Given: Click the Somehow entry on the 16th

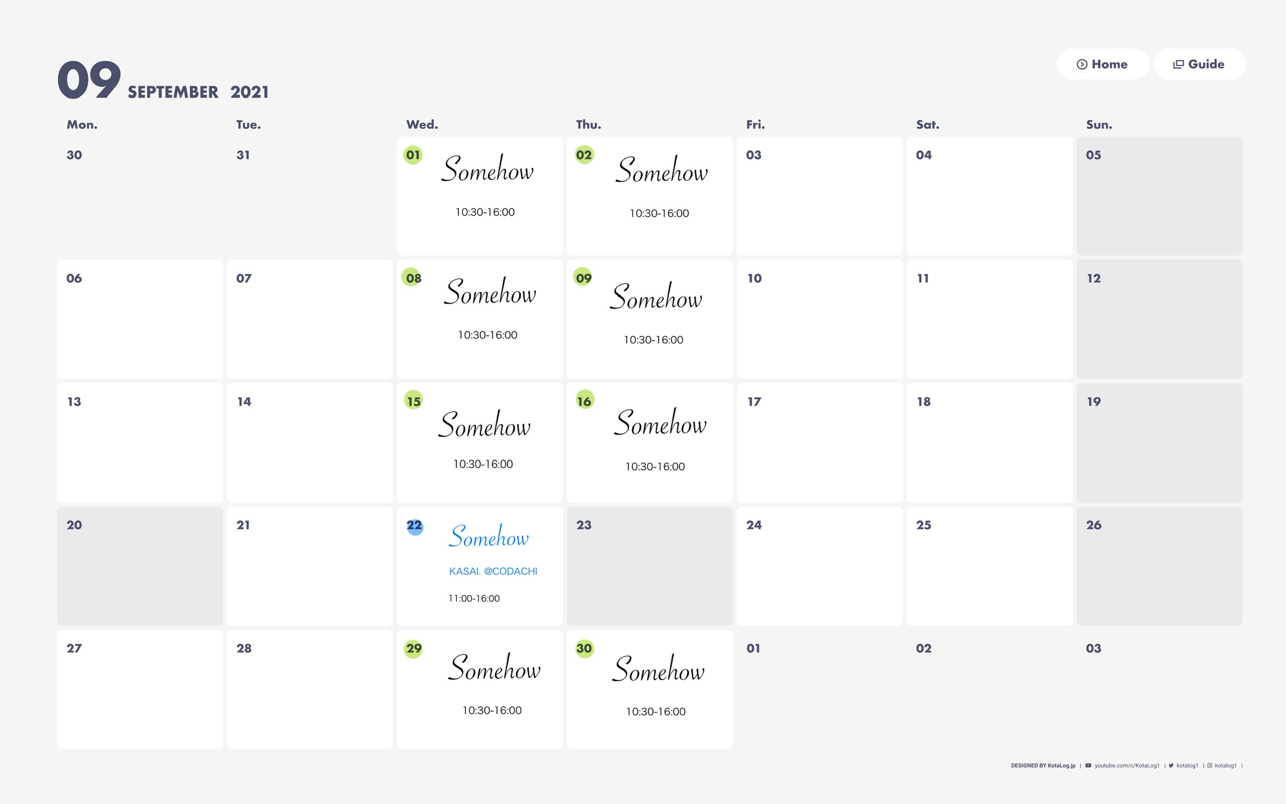Looking at the screenshot, I should pyautogui.click(x=660, y=423).
